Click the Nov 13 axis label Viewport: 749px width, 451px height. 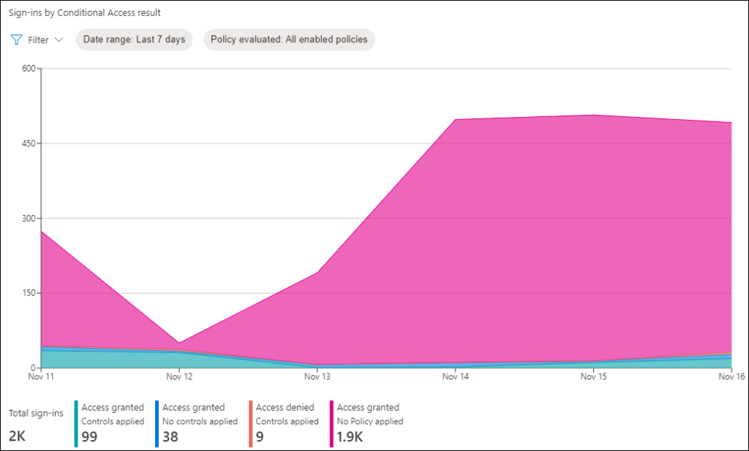coord(317,376)
